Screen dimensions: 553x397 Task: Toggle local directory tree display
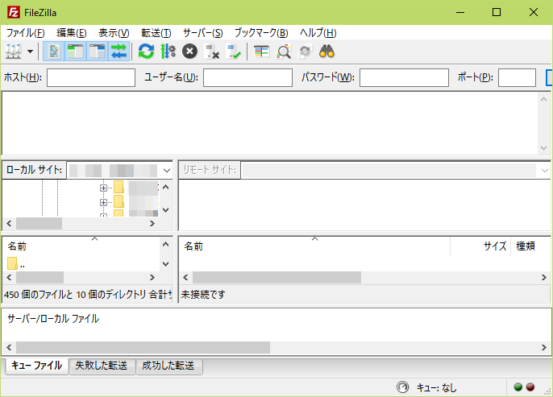76,52
